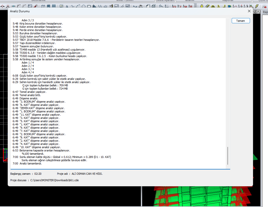Switch to the Temel - Zemin tab
Viewport: 268px width, 207px height.
point(125,1)
